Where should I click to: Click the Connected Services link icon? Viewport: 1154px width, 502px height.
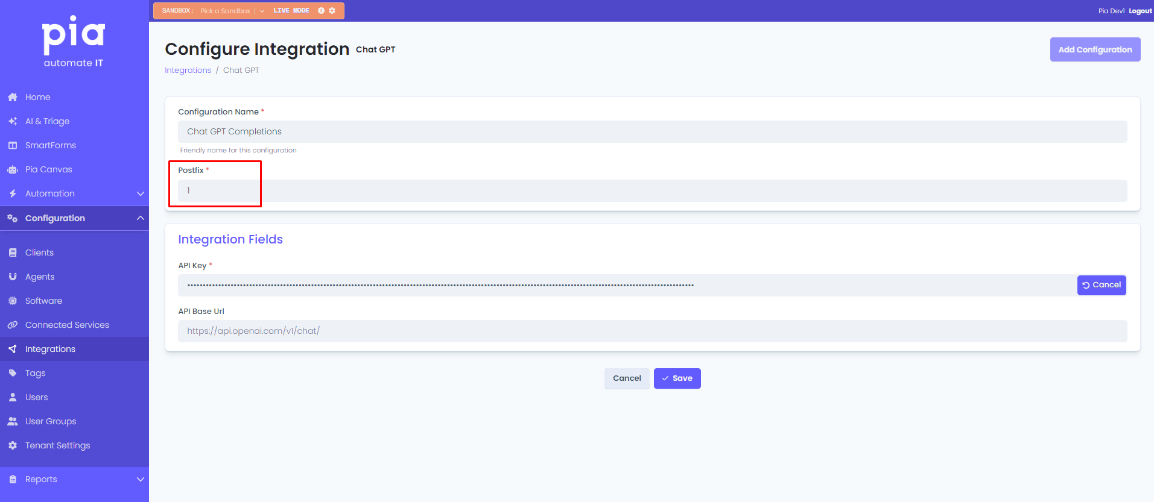pyautogui.click(x=13, y=325)
